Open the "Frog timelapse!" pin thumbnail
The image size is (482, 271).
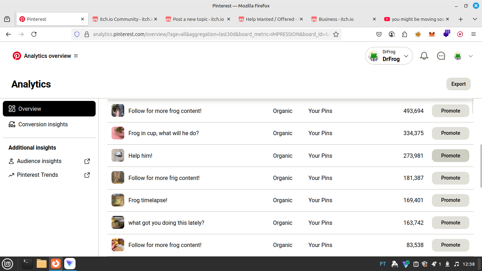tap(118, 200)
